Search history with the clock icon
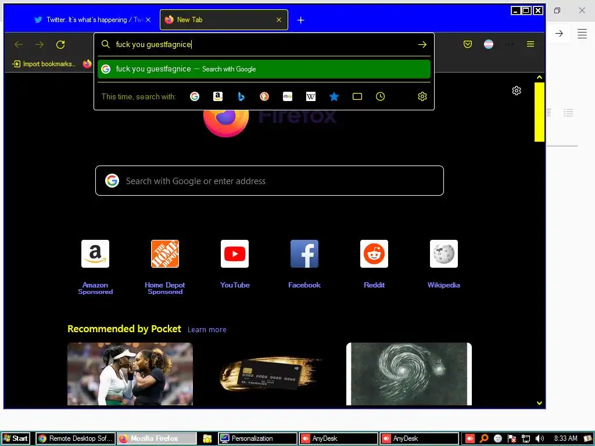Screen dimensions: 595x446 point(380,97)
